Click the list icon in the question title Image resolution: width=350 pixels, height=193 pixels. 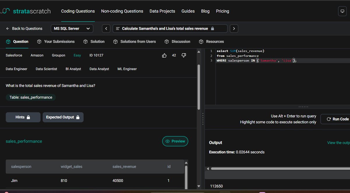pyautogui.click(x=118, y=29)
